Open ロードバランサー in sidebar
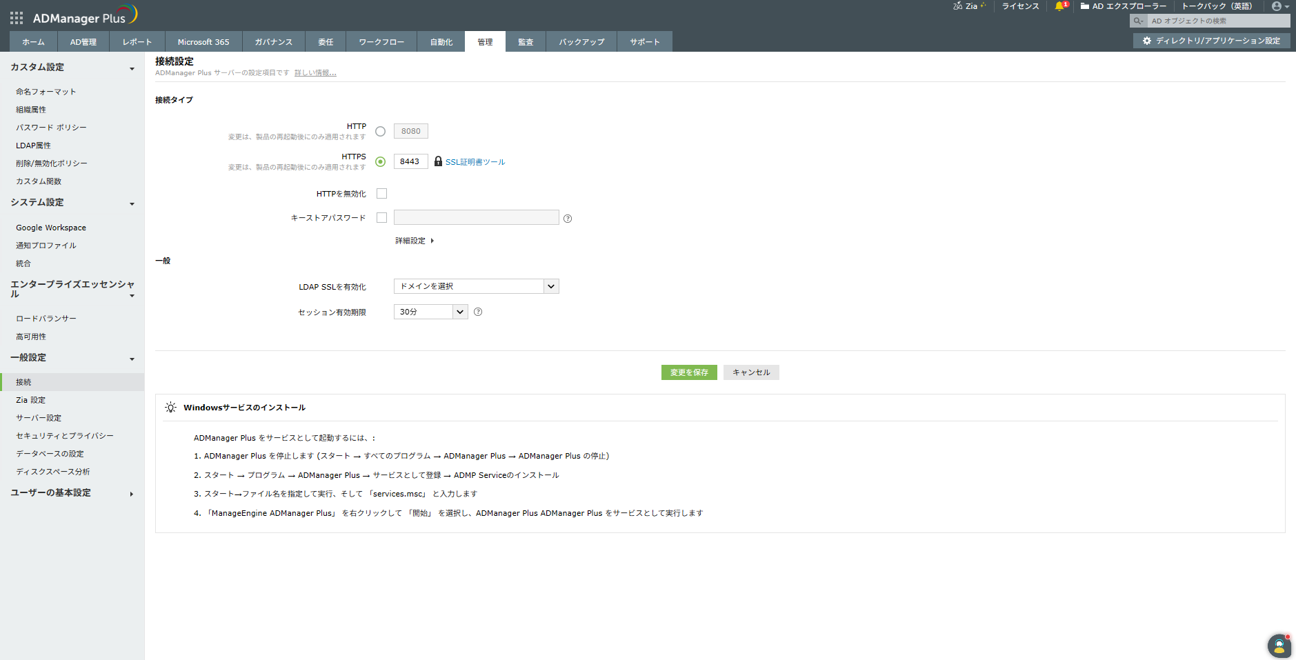 (46, 319)
